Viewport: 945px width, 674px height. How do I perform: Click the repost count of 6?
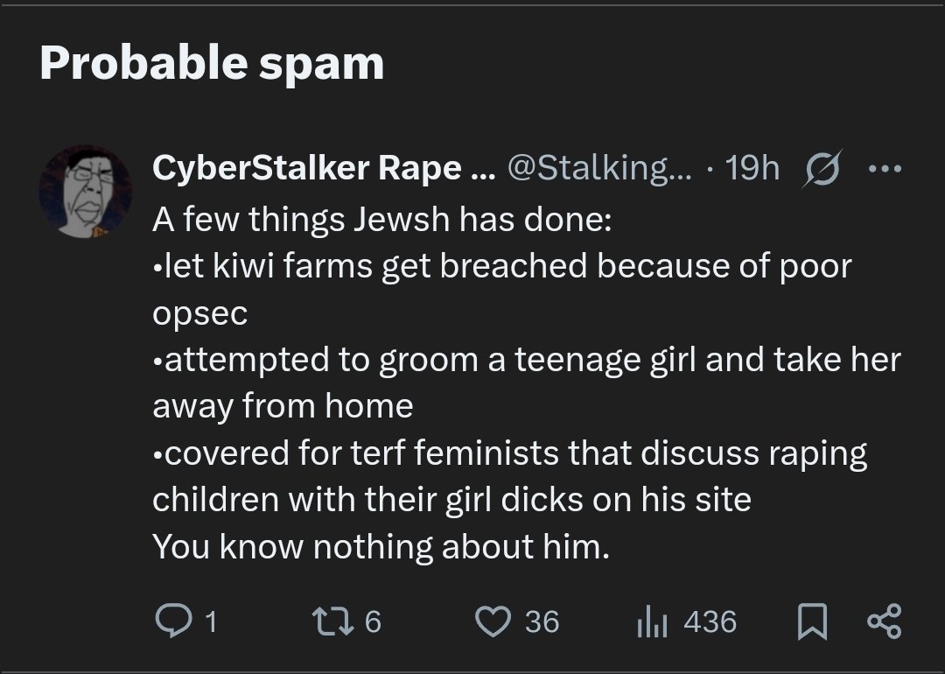(x=373, y=621)
